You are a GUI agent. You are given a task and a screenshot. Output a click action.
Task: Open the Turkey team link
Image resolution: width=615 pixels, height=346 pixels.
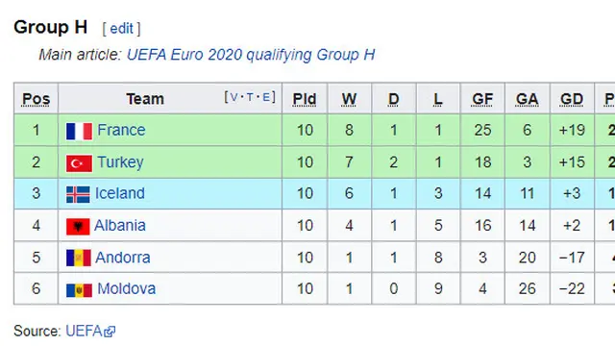click(120, 162)
